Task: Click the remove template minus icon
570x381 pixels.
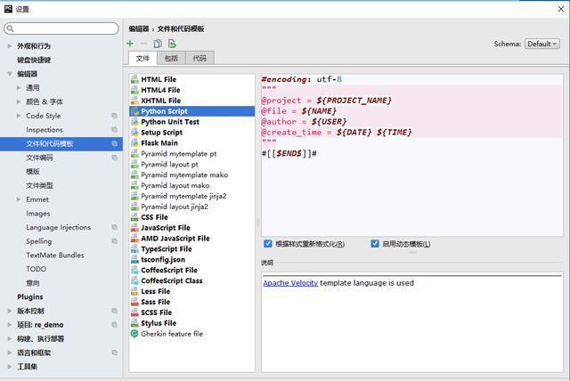Action: [x=144, y=44]
